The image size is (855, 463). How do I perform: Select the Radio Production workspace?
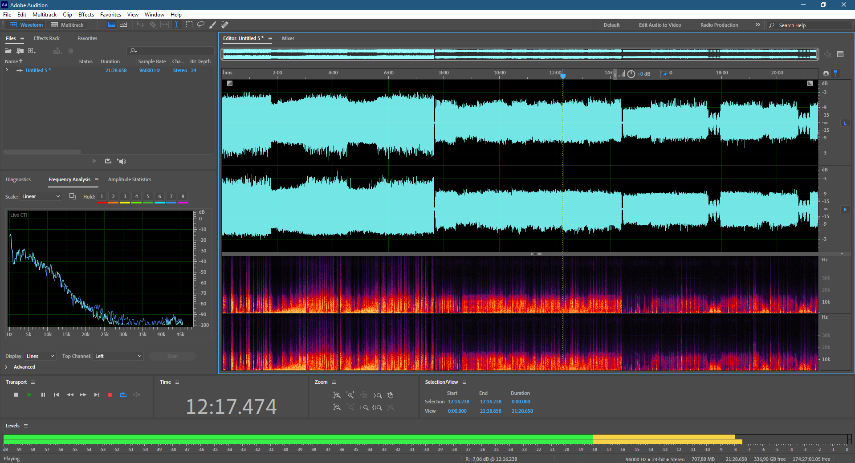719,25
